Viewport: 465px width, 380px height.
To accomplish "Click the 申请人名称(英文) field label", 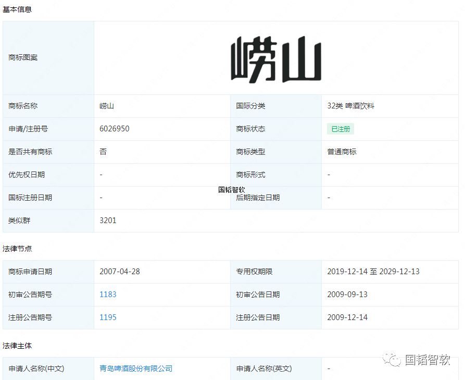I will point(264,369).
